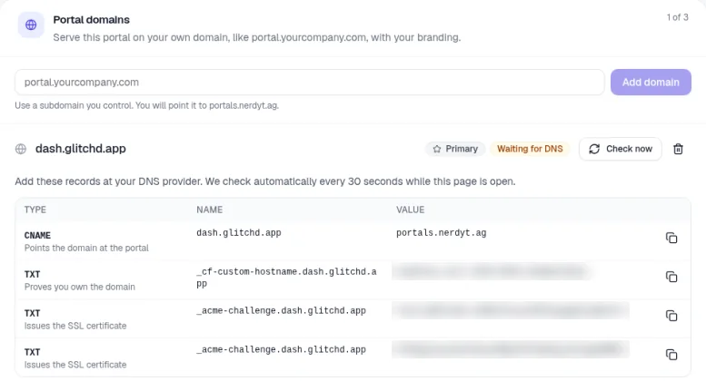Delete the dash.glitchd.app domain via the trash icon

click(678, 149)
